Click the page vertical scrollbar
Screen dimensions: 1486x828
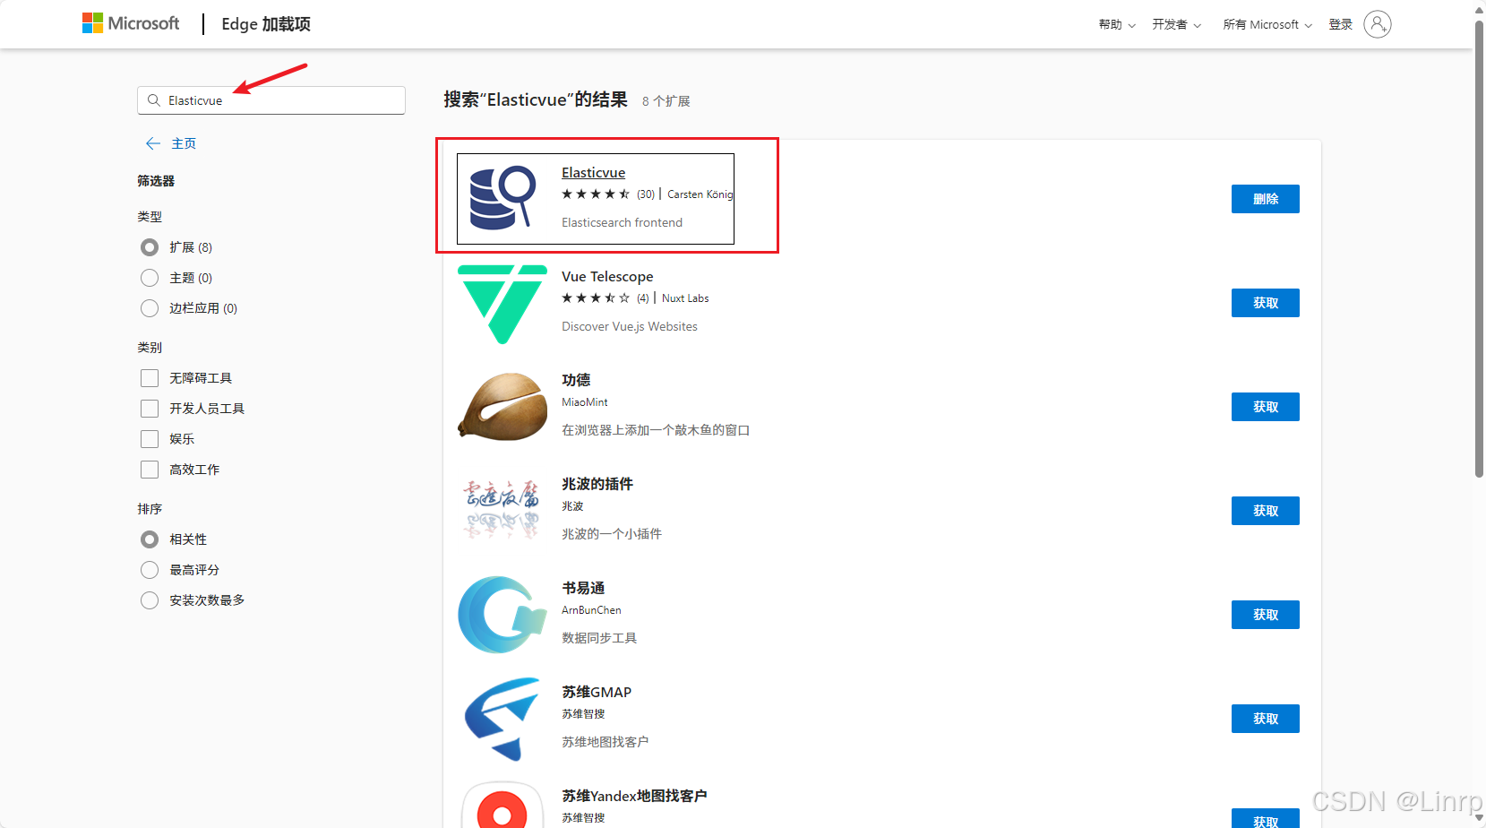(1479, 249)
